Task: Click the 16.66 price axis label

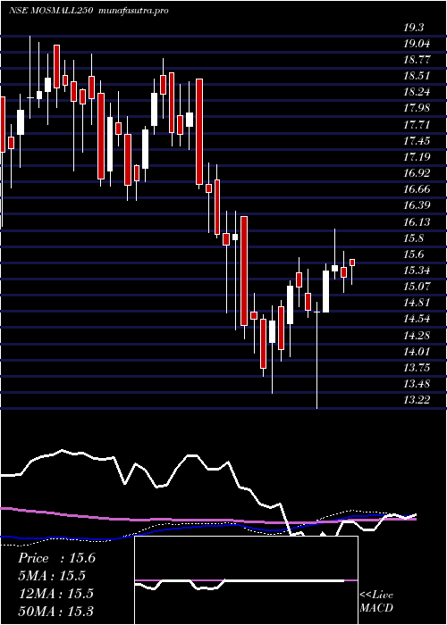Action: [x=417, y=189]
